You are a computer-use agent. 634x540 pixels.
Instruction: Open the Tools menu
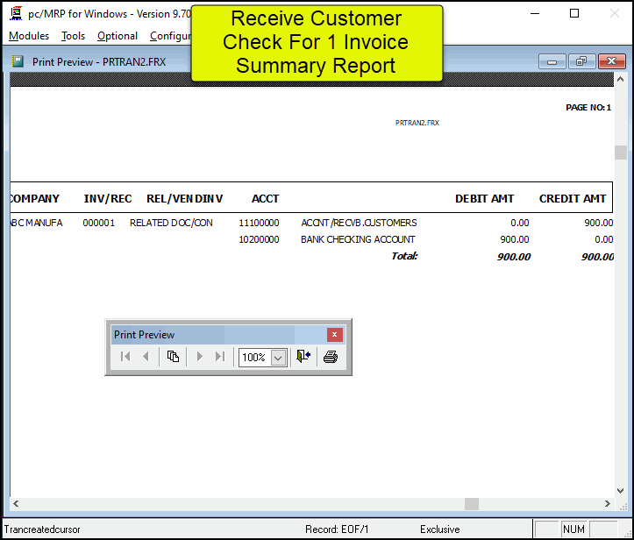pos(73,36)
